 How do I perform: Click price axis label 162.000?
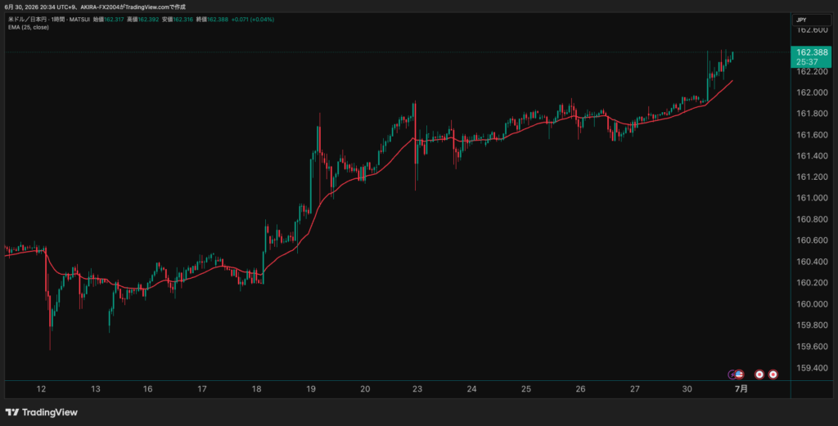coord(812,92)
